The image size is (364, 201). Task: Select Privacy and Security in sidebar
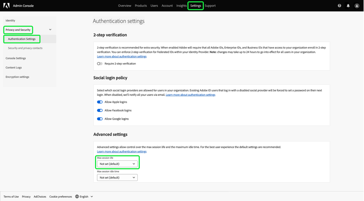18,30
